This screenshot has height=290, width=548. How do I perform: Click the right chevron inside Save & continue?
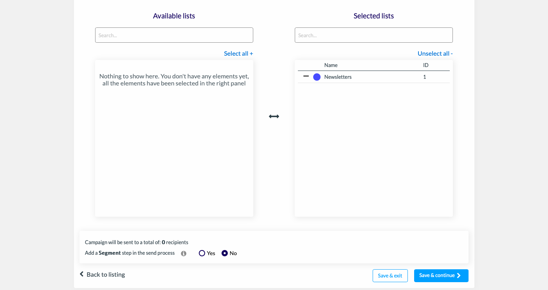click(x=459, y=275)
